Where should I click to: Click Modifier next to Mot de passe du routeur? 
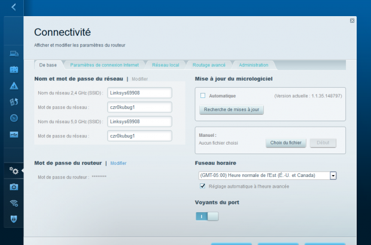click(x=118, y=163)
